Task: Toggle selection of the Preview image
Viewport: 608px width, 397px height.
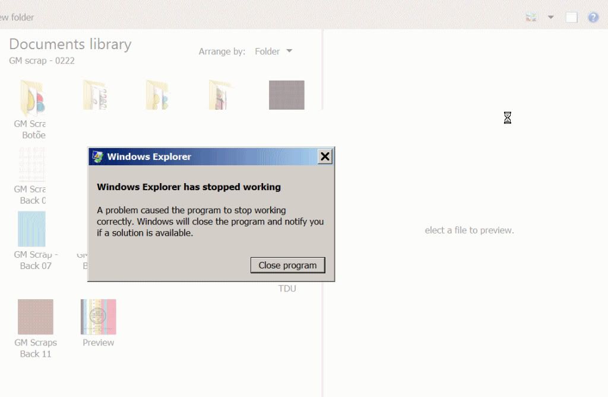Action: pos(97,317)
